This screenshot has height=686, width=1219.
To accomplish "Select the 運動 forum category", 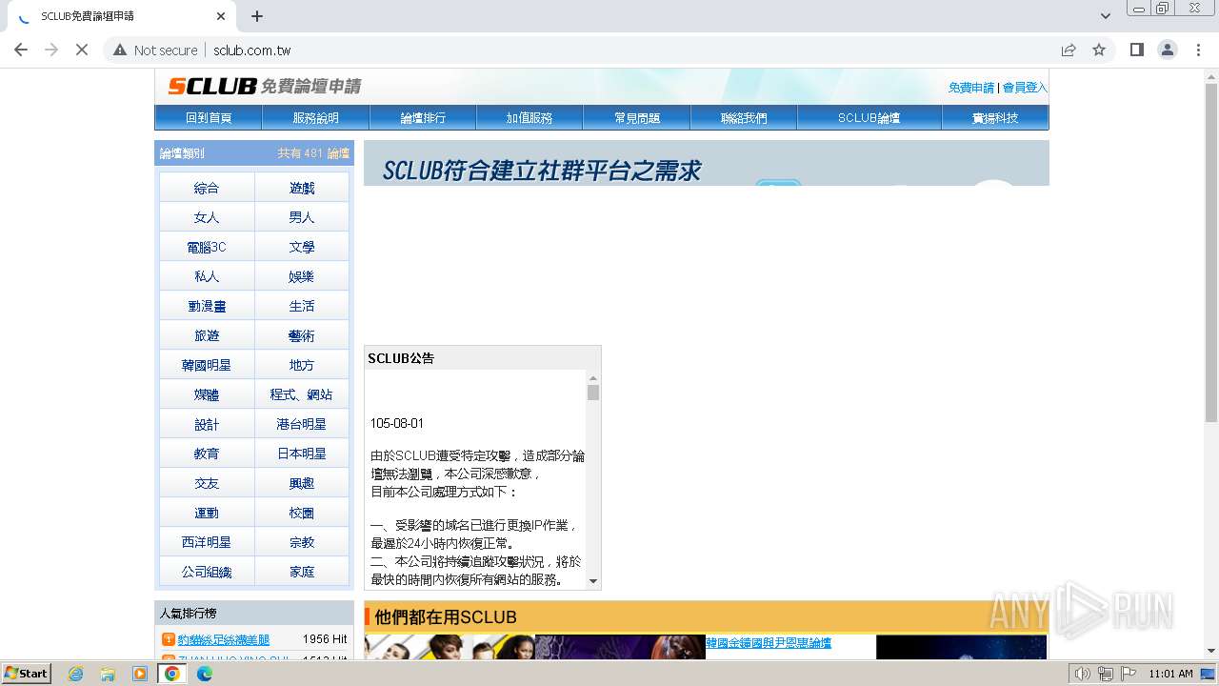I will coord(207,514).
